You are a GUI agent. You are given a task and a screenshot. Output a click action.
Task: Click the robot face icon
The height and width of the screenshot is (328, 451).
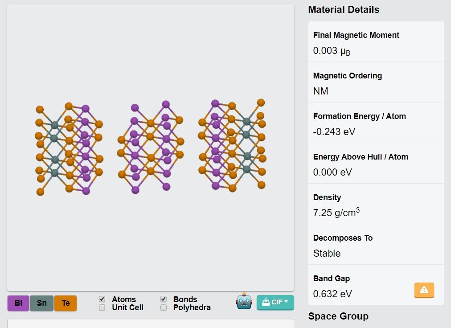244,301
